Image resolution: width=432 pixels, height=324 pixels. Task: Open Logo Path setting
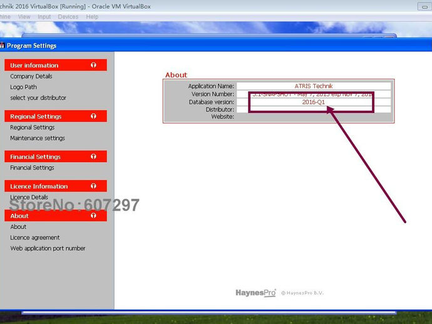[23, 87]
